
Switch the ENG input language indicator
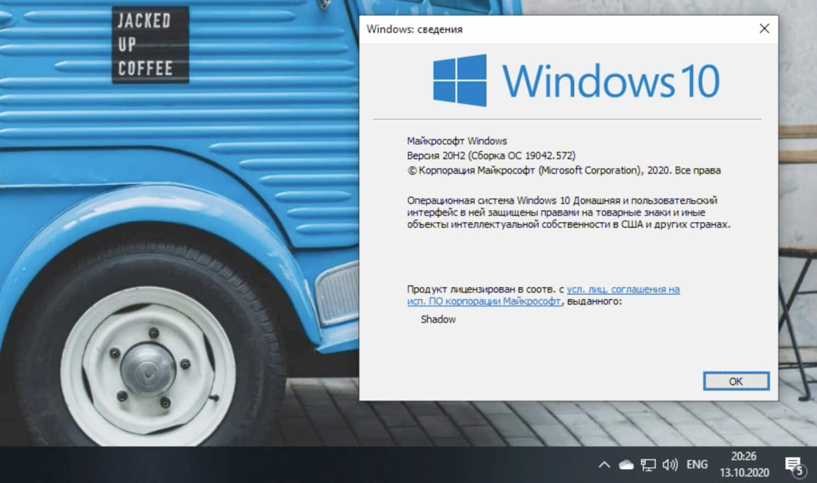pyautogui.click(x=697, y=465)
